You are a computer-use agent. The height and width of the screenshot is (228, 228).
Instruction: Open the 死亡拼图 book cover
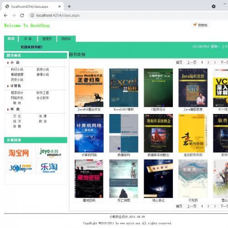[x=124, y=179]
